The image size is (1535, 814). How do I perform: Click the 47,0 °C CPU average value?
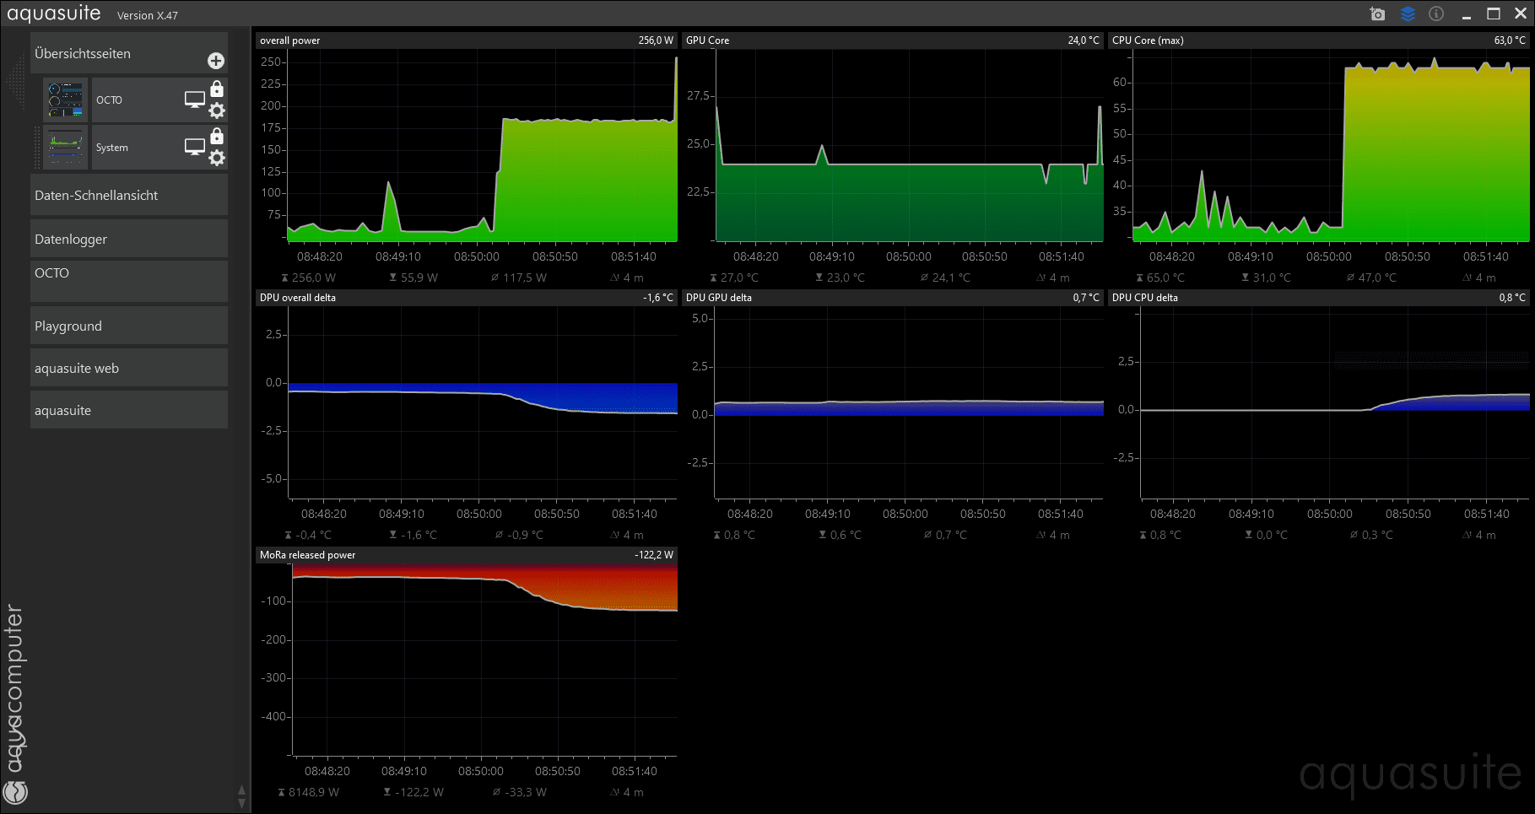click(1377, 278)
